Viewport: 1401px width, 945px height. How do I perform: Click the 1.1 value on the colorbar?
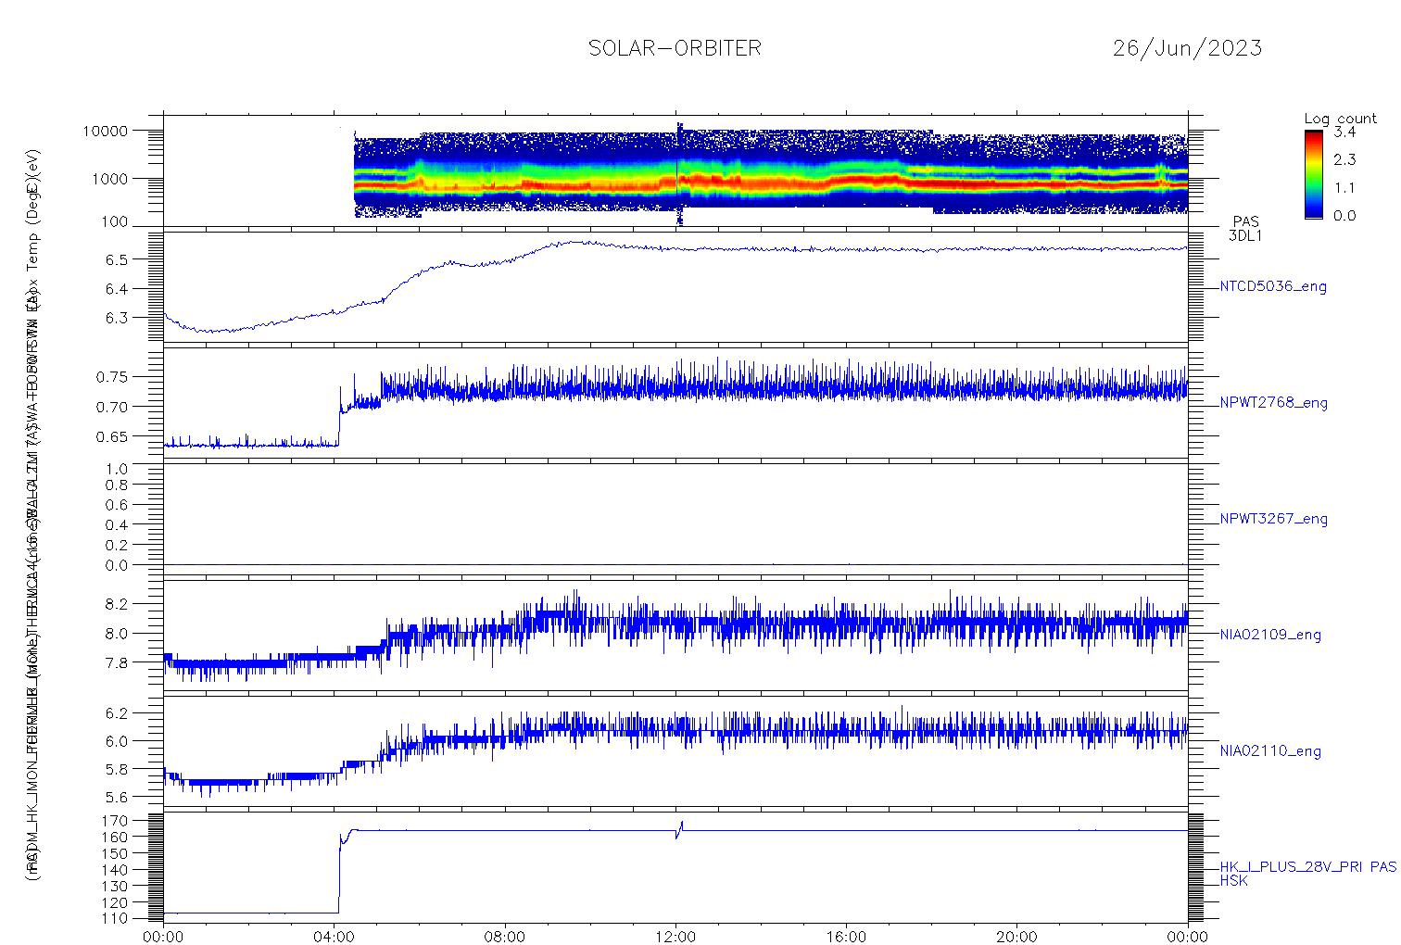click(x=1344, y=188)
